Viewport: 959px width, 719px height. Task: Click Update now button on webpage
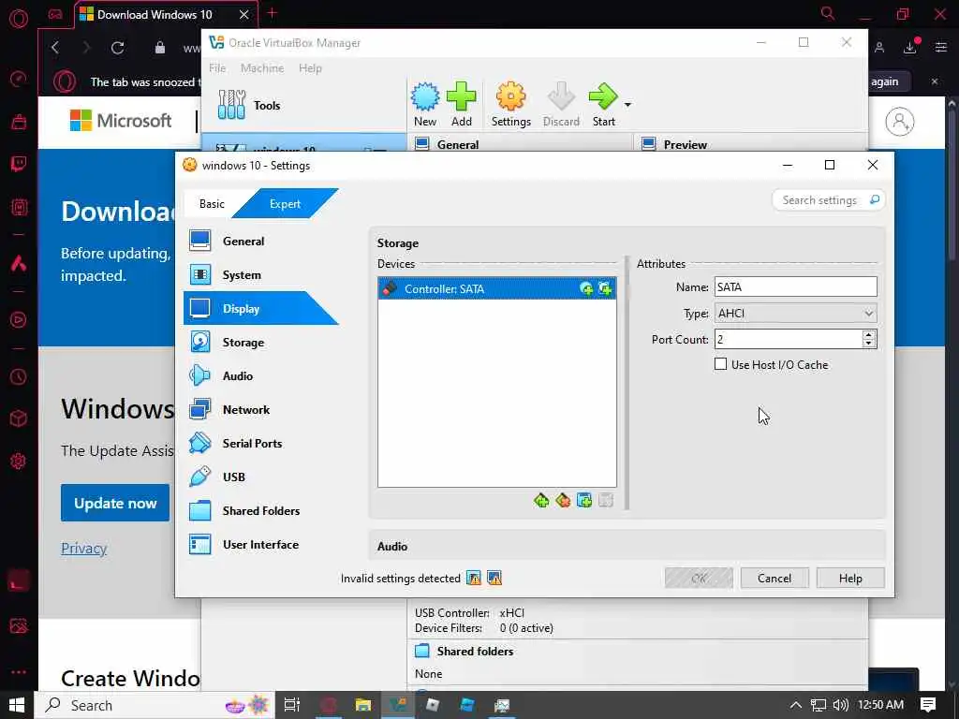(x=115, y=503)
